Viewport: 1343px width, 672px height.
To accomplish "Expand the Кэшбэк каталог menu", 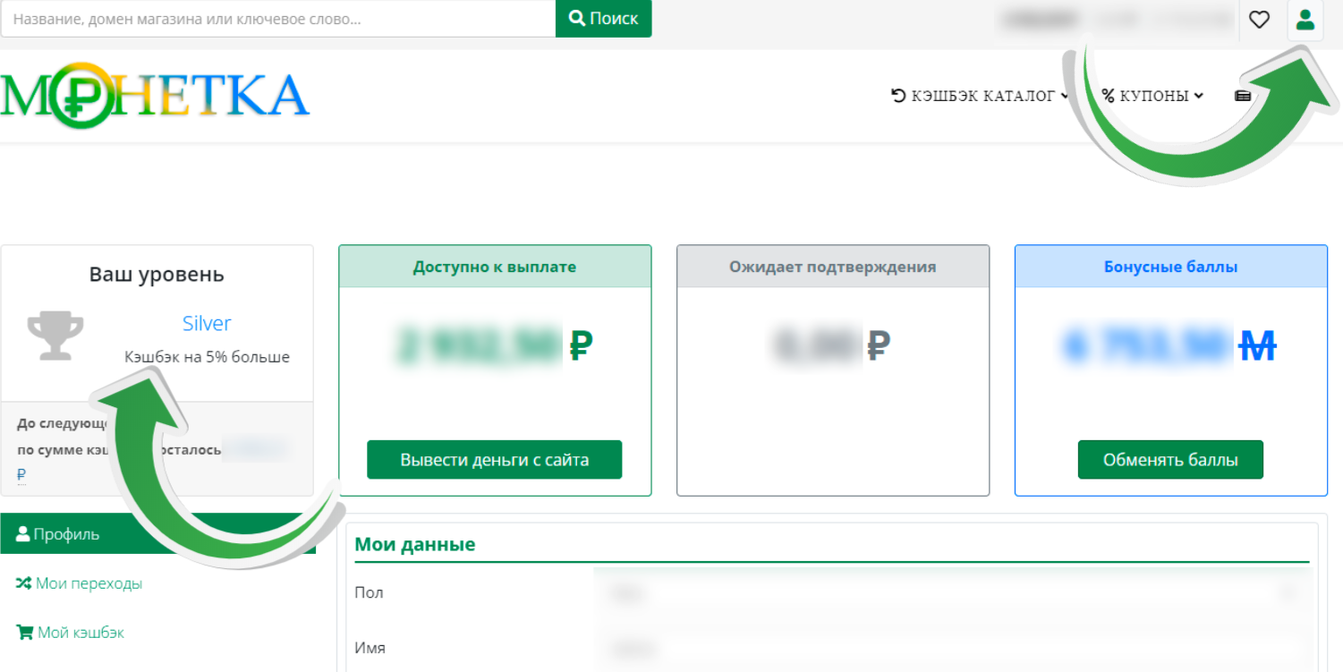I will click(x=981, y=96).
